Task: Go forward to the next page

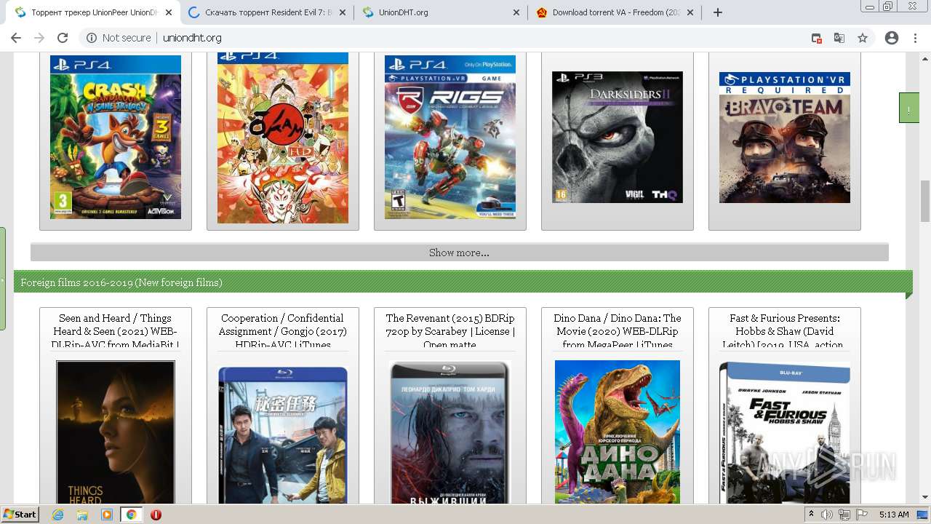Action: (x=39, y=38)
